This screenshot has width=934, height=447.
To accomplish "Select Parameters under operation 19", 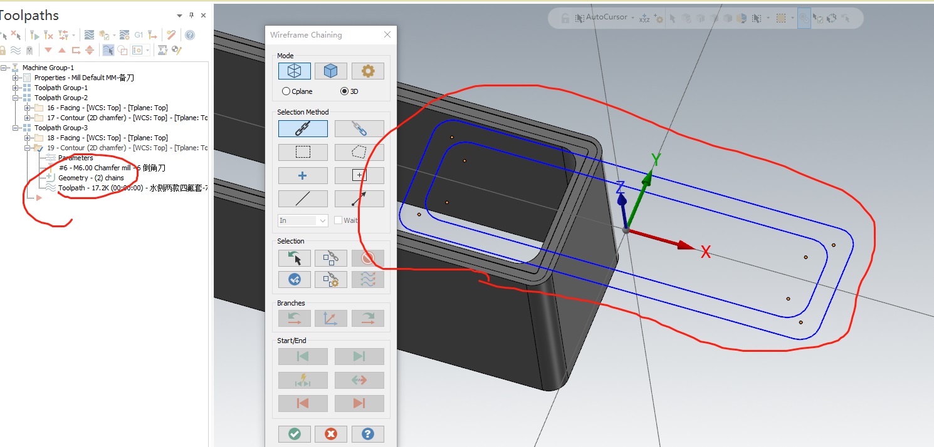I will pos(75,158).
